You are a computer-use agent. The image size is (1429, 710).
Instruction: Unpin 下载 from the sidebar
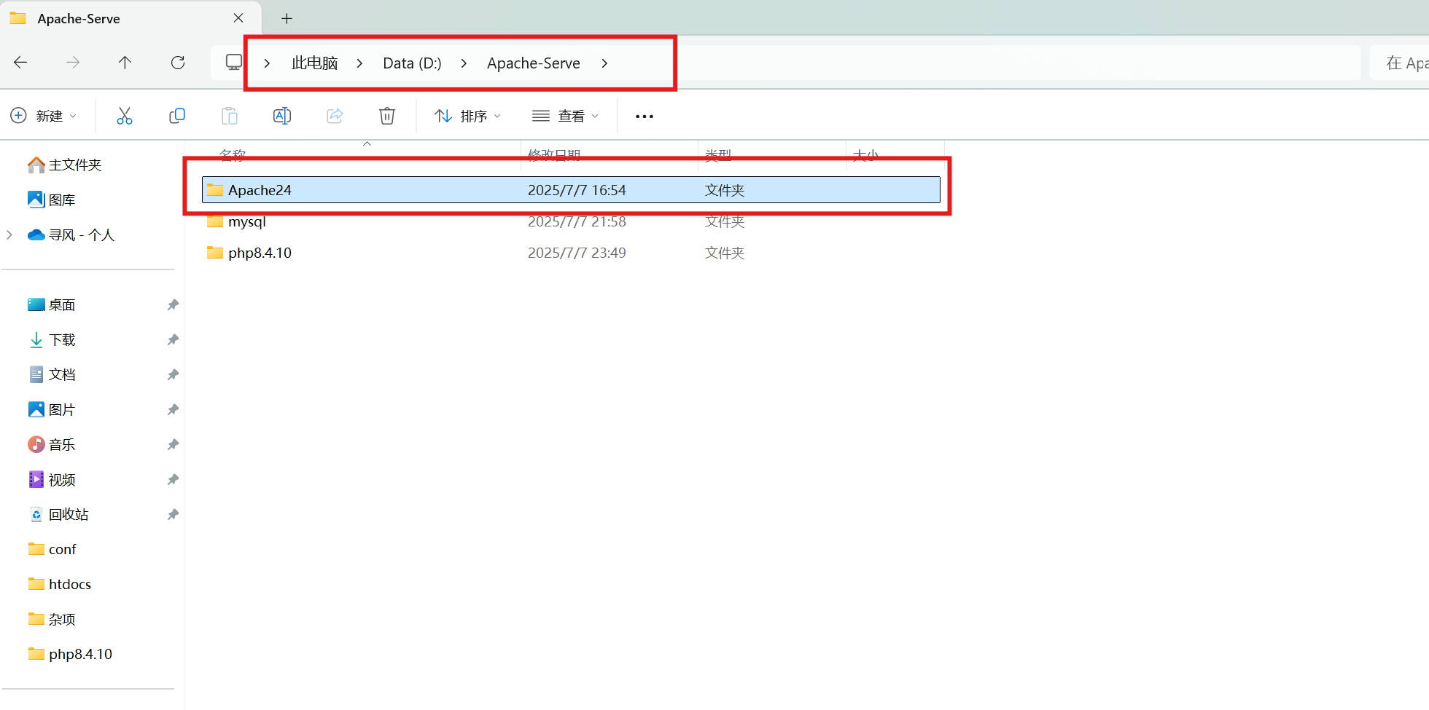pyautogui.click(x=173, y=339)
